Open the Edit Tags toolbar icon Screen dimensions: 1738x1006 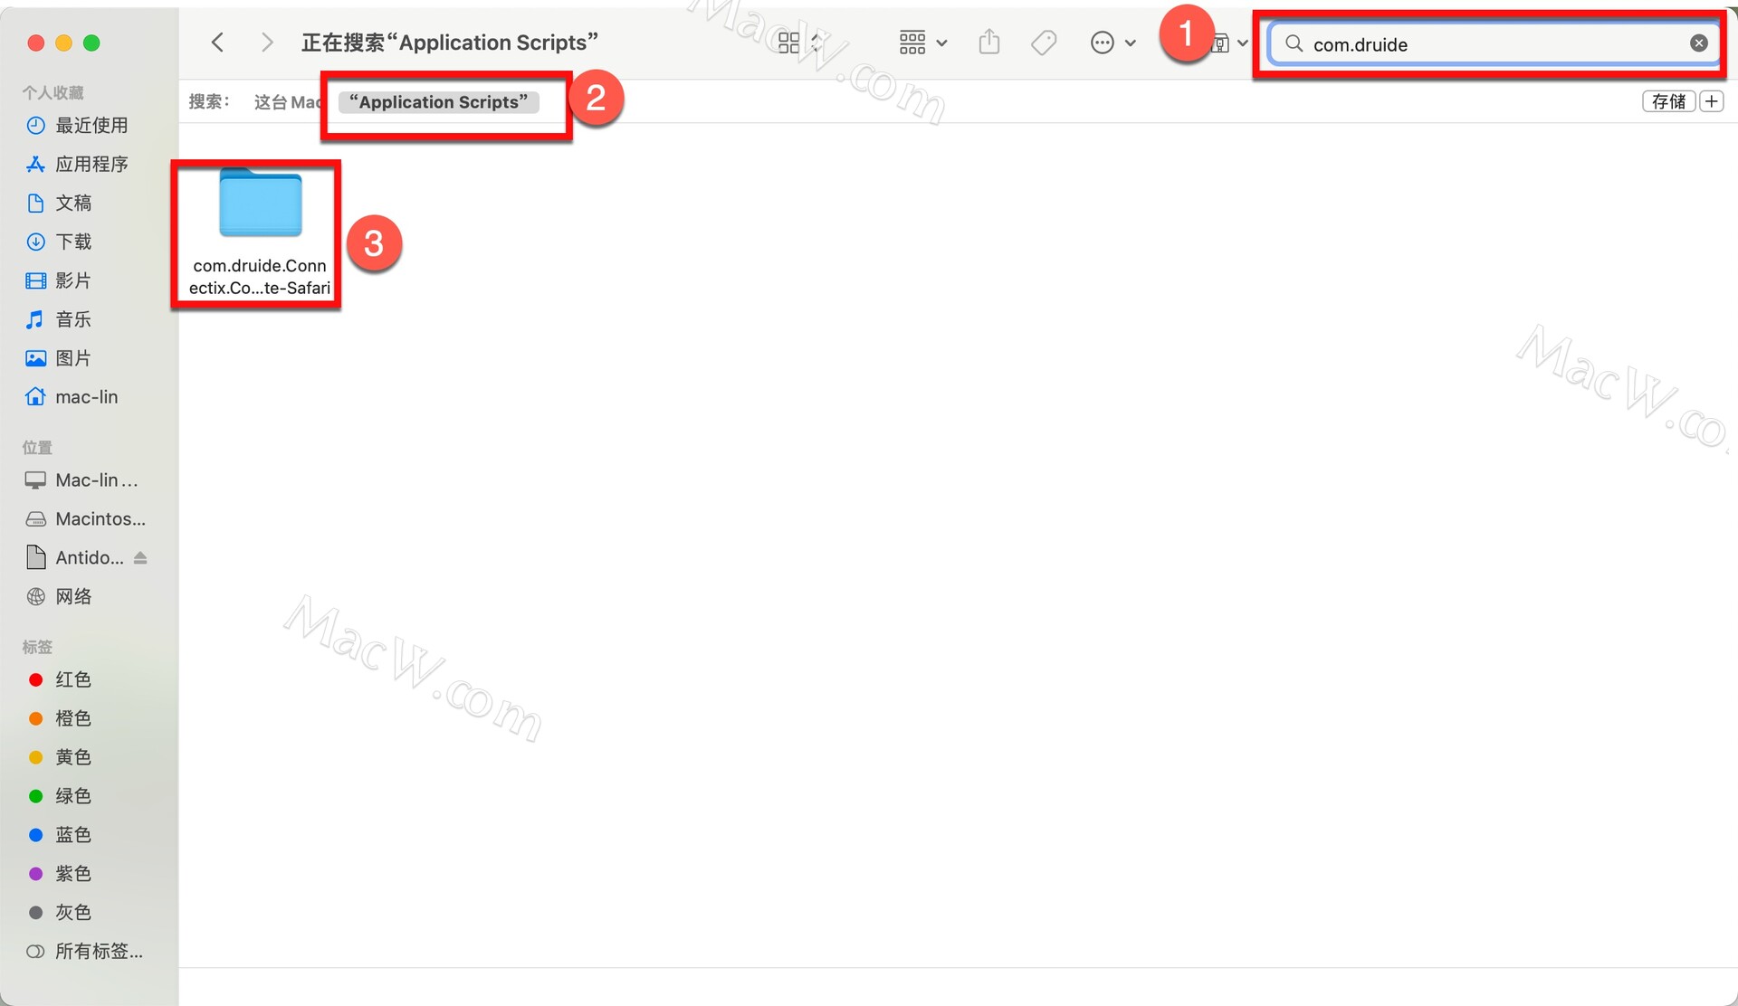1044,43
